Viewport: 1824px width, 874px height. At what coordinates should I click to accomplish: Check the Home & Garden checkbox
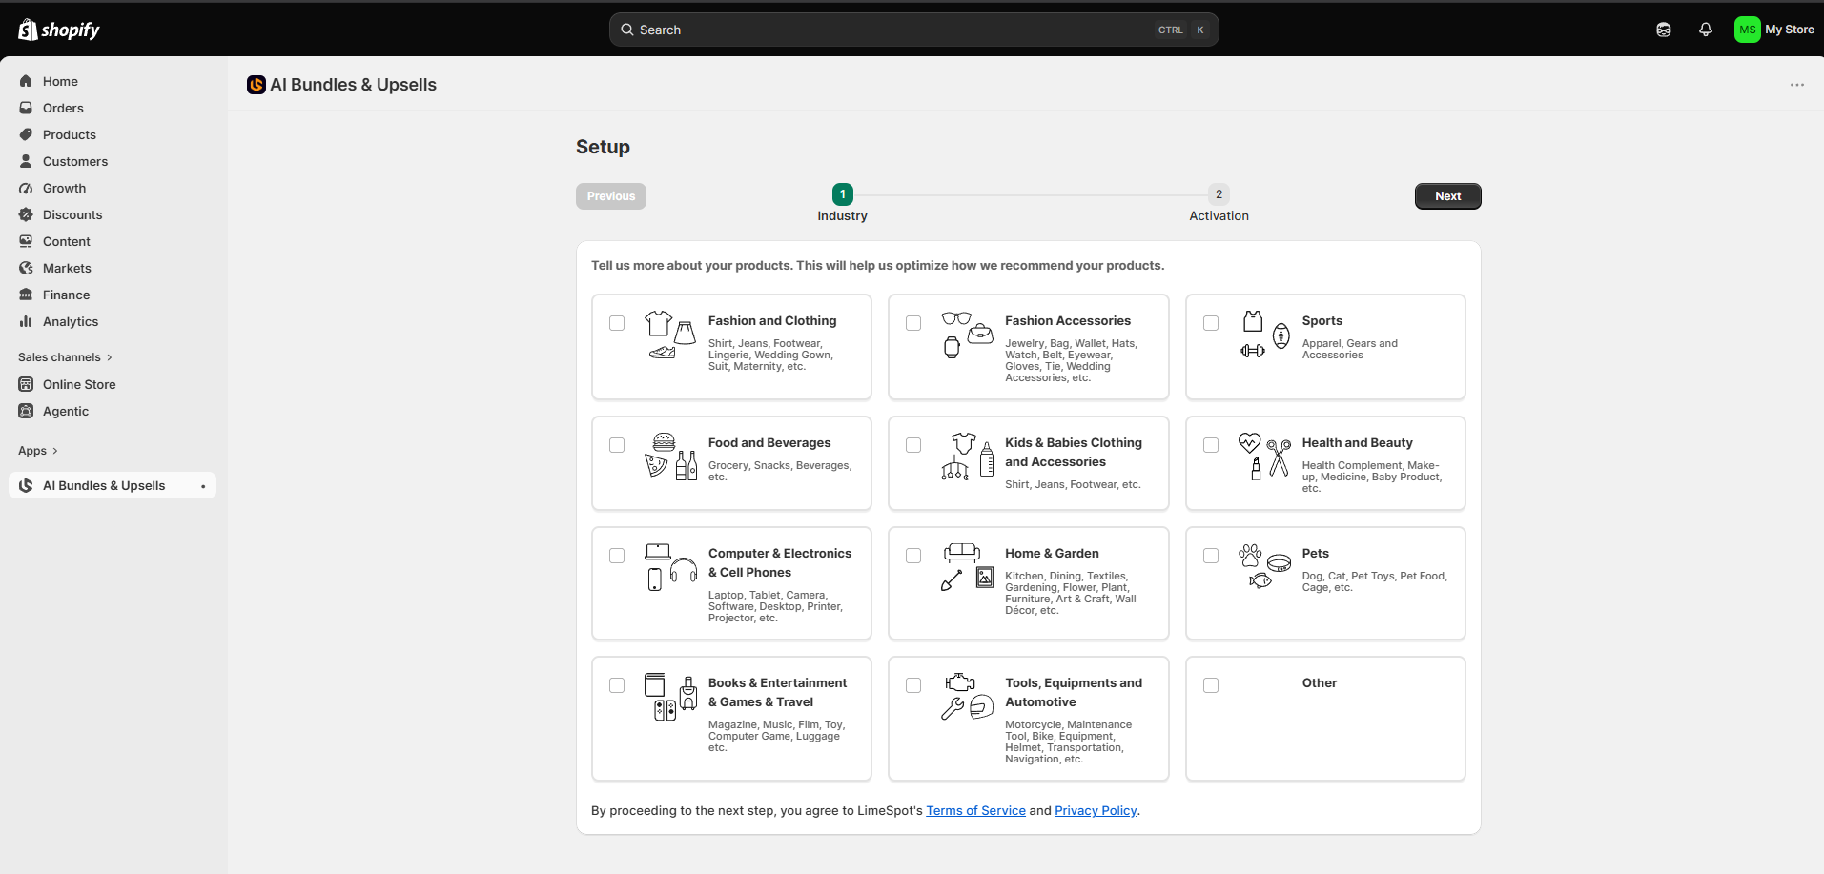(x=913, y=556)
